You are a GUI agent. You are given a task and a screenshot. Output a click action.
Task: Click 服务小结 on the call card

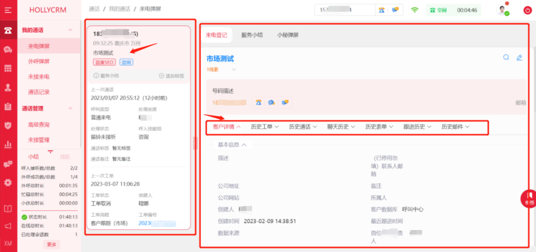tap(107, 76)
